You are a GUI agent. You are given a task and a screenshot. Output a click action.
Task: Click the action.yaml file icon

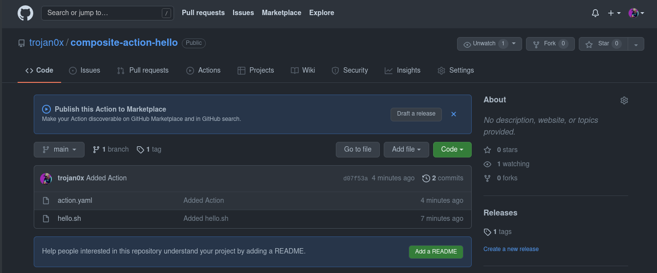pyautogui.click(x=46, y=200)
